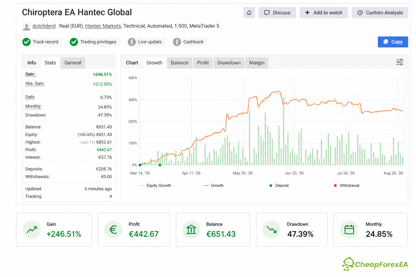Switch to the Stats tab

(50, 63)
